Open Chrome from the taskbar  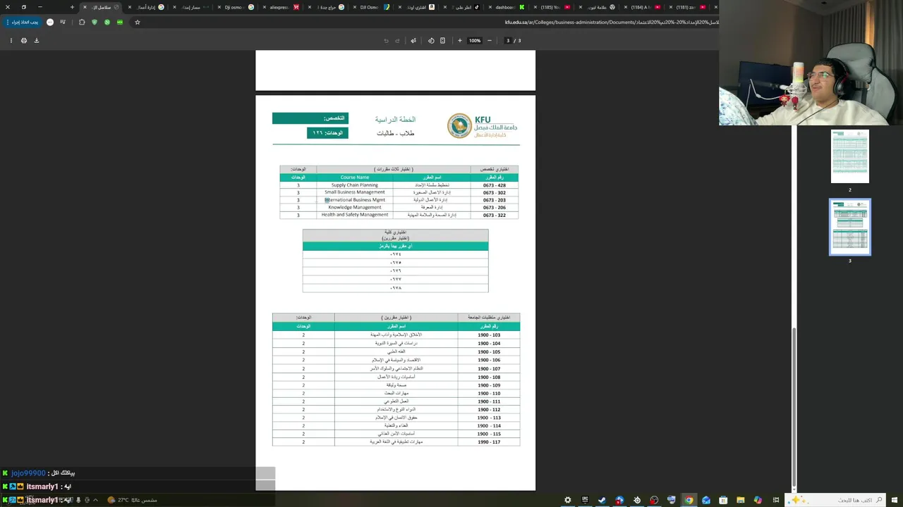689,500
